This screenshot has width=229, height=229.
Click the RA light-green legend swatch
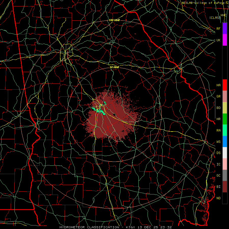[x=225, y=130]
